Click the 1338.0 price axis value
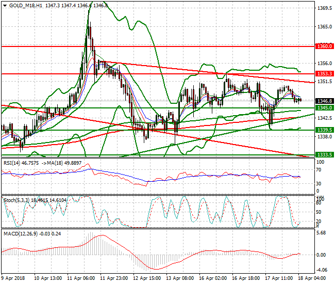 pyautogui.click(x=325, y=136)
